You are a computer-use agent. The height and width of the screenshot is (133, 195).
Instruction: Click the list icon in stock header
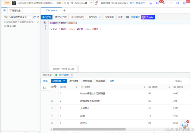[x=175, y=87]
